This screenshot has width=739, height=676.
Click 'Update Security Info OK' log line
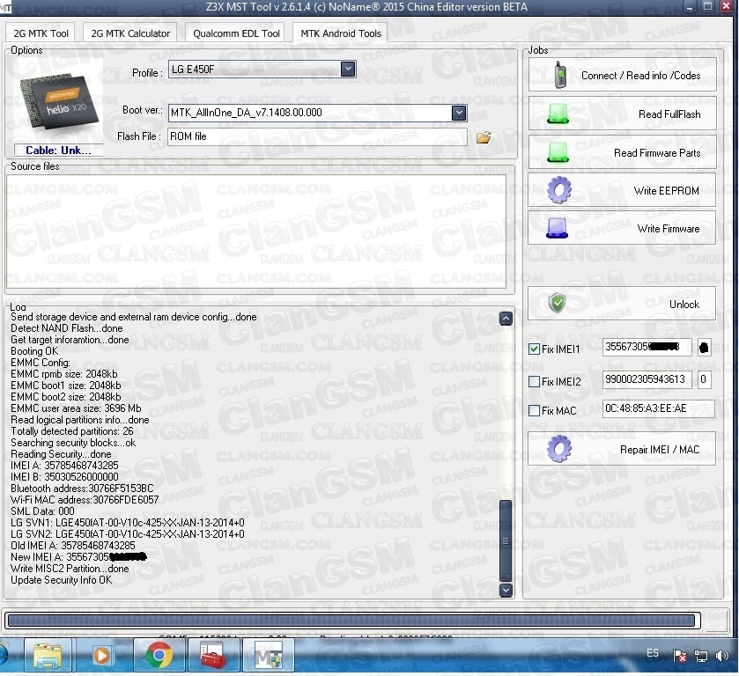coord(62,580)
